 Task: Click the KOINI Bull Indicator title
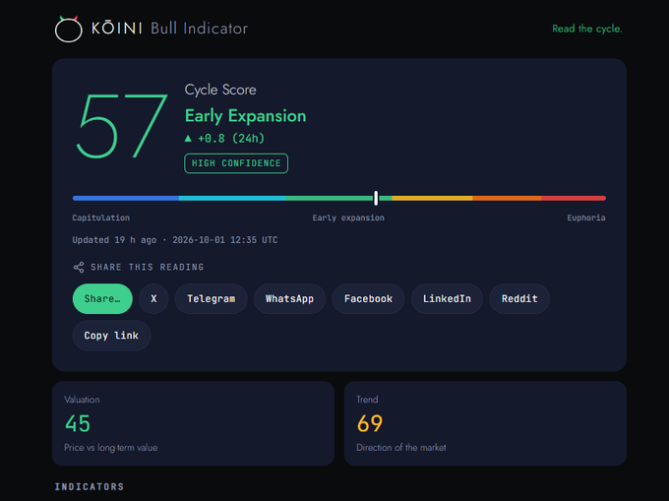click(170, 29)
